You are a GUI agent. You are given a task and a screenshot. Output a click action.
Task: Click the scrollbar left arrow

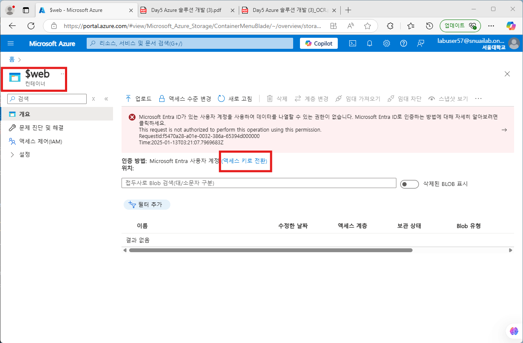click(x=124, y=250)
